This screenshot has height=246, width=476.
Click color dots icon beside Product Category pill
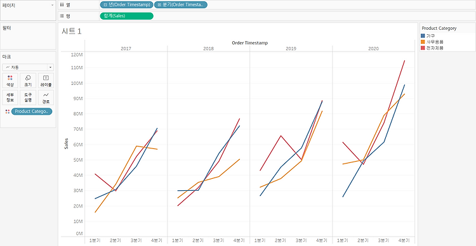click(7, 112)
